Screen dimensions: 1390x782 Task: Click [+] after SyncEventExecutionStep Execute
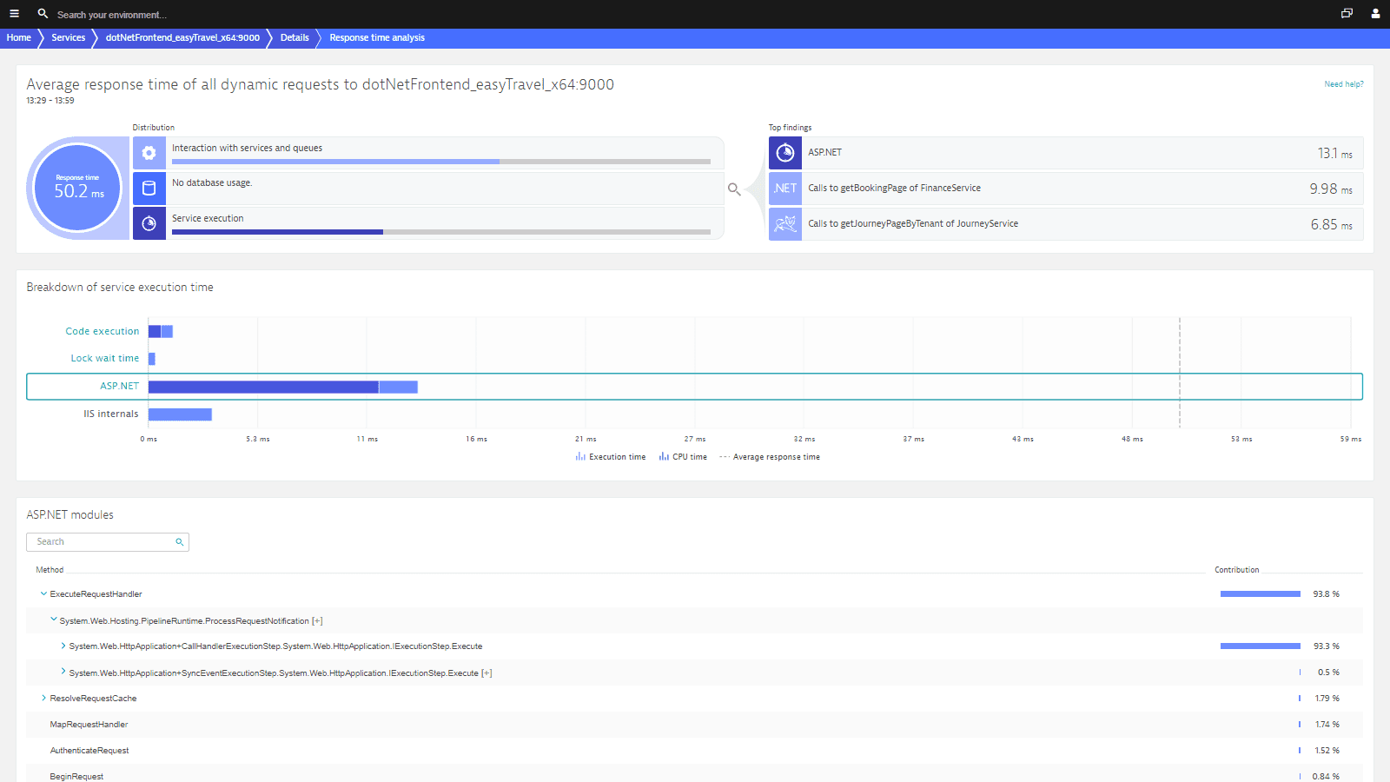click(x=486, y=673)
